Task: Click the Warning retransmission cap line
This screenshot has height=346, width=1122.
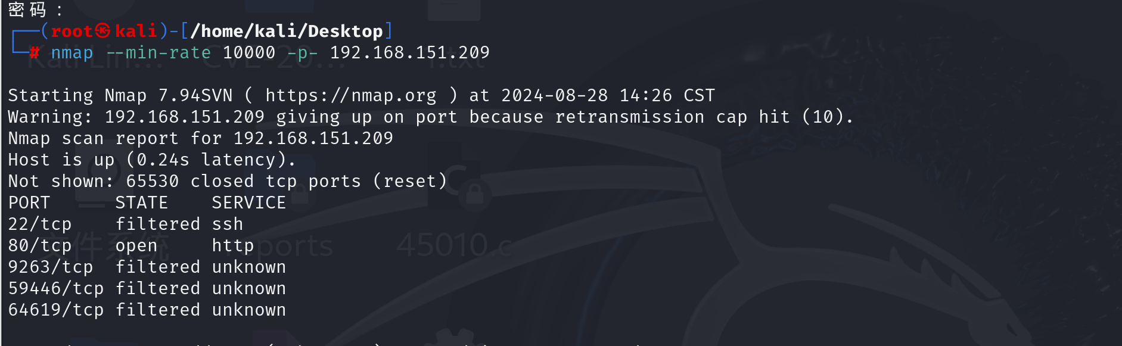Action: pos(431,117)
